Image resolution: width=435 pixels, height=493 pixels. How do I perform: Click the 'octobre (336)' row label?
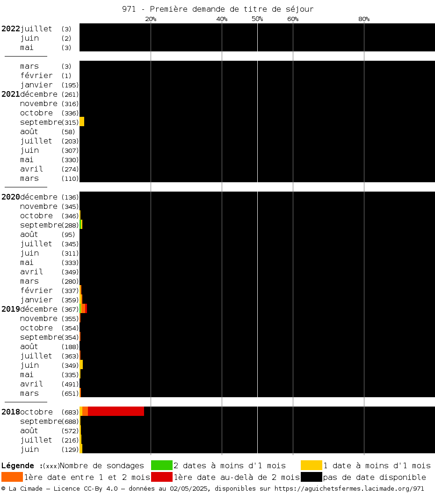(50, 113)
